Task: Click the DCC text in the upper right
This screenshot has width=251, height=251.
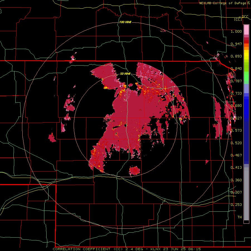Action: click(245, 16)
